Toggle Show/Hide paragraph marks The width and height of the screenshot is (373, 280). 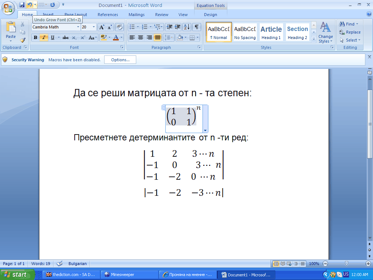pos(196,27)
